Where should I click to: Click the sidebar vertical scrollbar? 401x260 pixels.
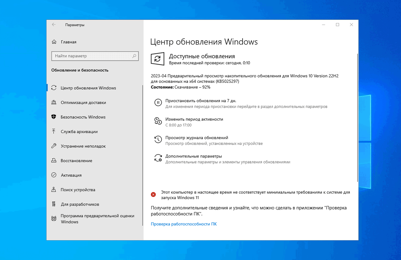tap(142, 155)
